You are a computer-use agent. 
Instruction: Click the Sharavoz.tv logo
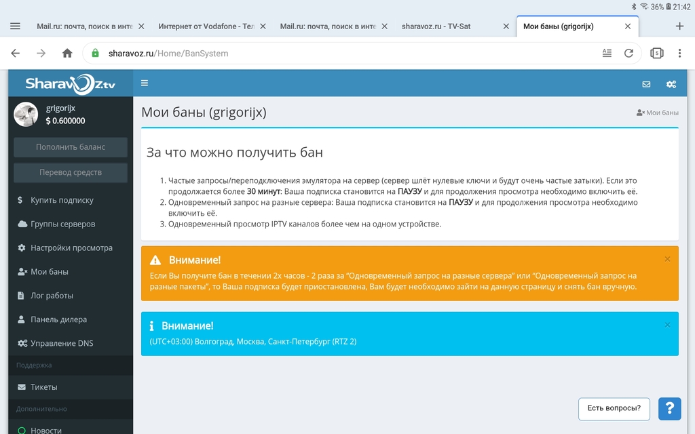tap(71, 83)
